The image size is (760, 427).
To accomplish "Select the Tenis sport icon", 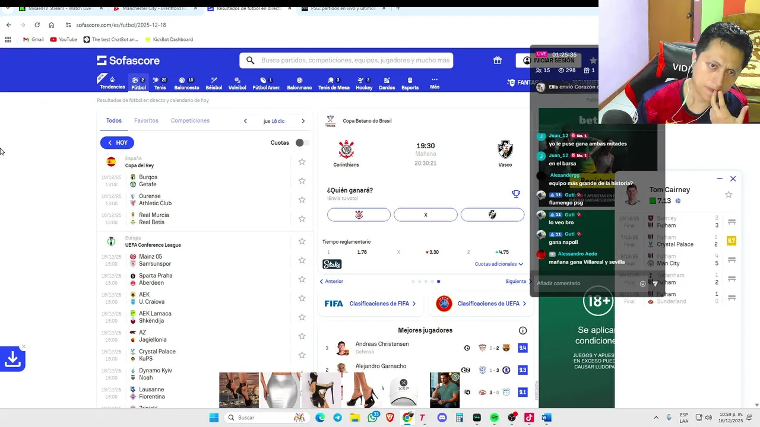I will click(160, 83).
